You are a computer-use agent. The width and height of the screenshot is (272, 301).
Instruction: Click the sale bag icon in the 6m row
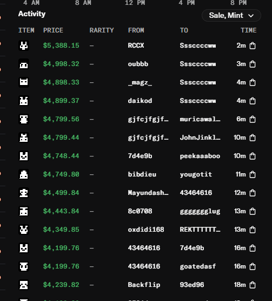click(x=253, y=119)
